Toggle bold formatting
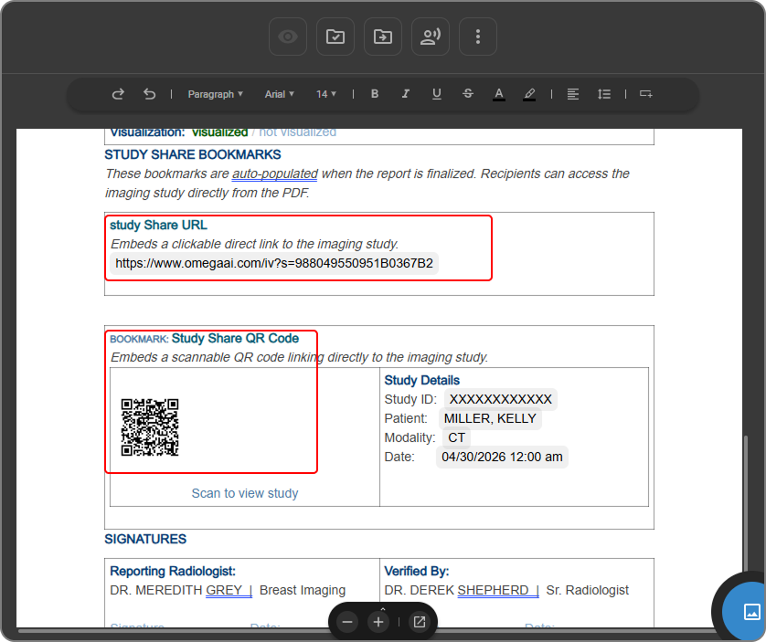The width and height of the screenshot is (766, 642). 375,94
